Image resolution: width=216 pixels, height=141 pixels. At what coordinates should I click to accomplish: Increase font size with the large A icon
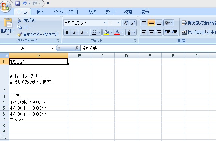coord(126,23)
